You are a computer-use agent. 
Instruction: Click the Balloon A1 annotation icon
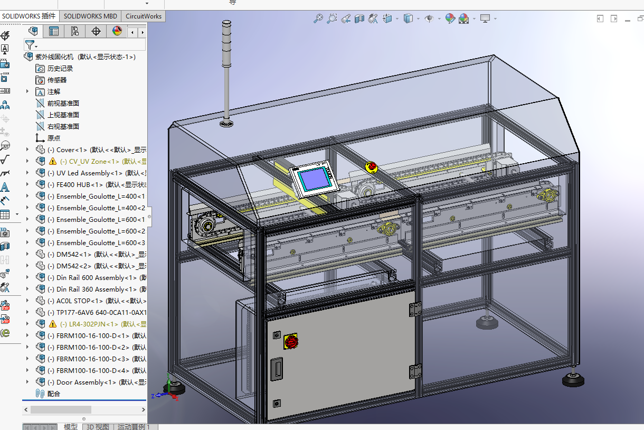[5, 145]
